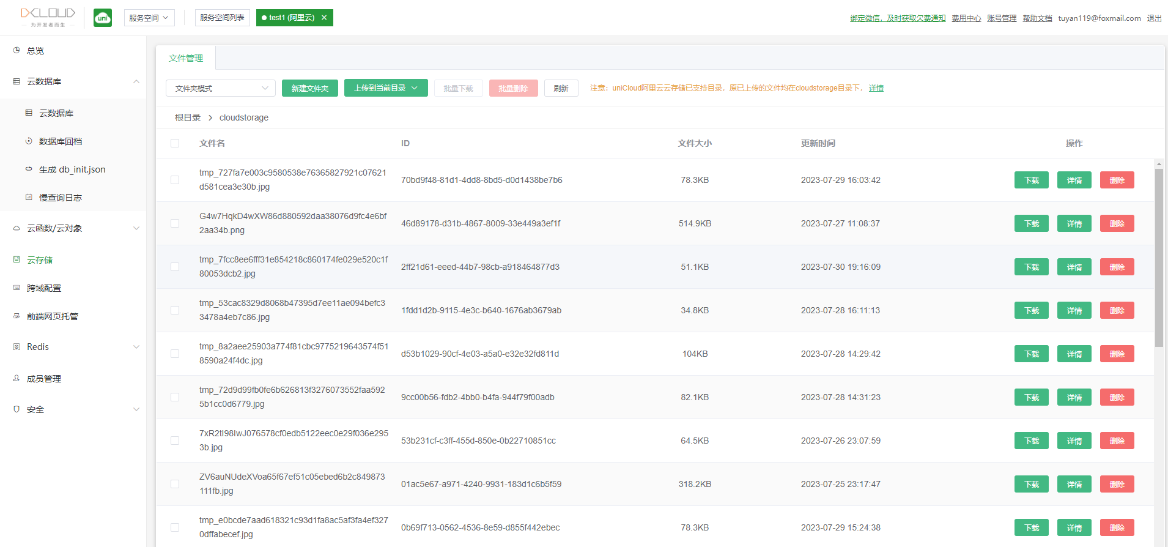
Task: Open 数据库回档 database rollback icon
Action: tap(29, 141)
